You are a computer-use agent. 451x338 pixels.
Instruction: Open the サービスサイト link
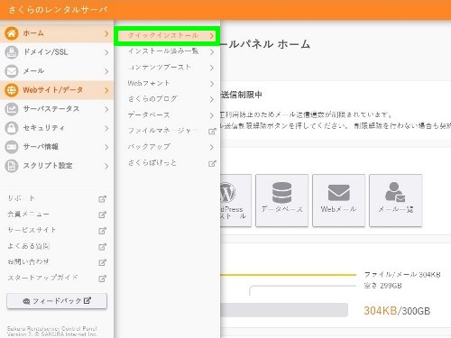[32, 230]
